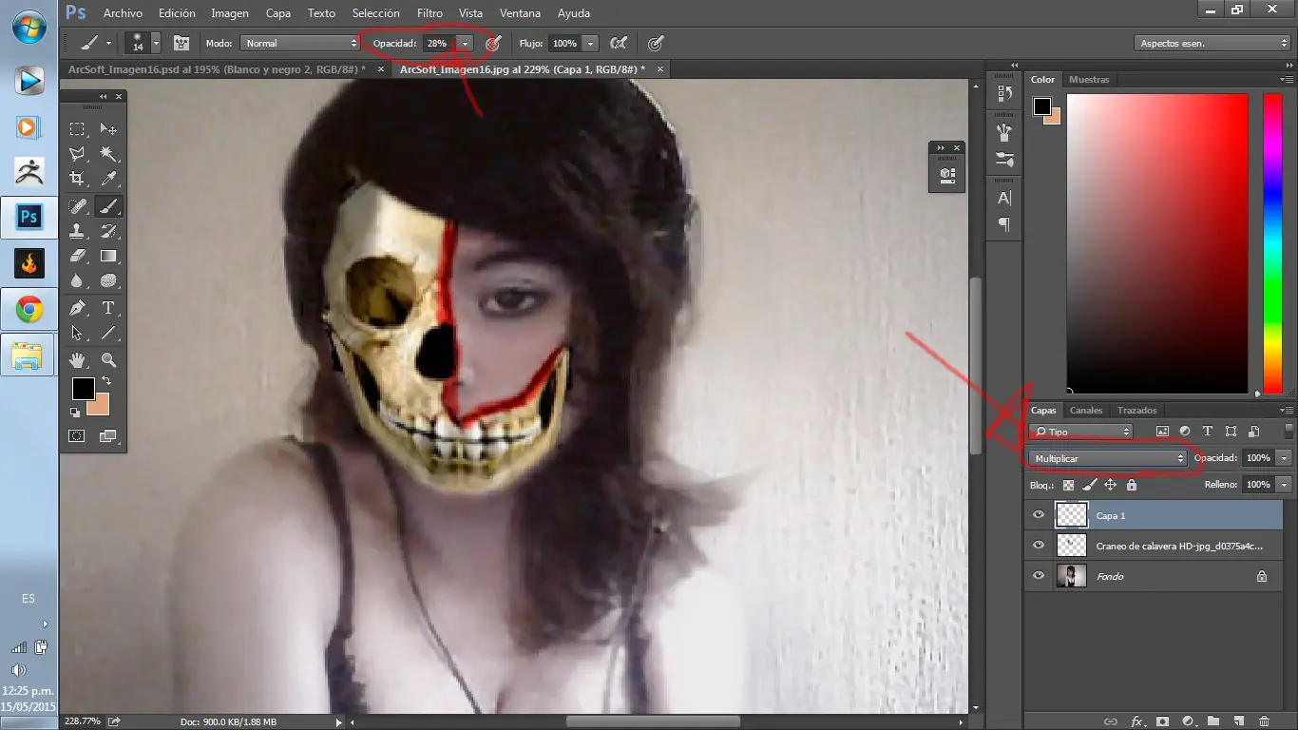Pick the Eraser tool
Screen dimensions: 1298x730
click(77, 257)
